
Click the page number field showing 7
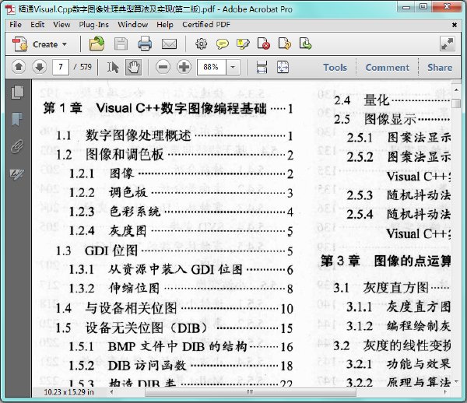point(61,67)
